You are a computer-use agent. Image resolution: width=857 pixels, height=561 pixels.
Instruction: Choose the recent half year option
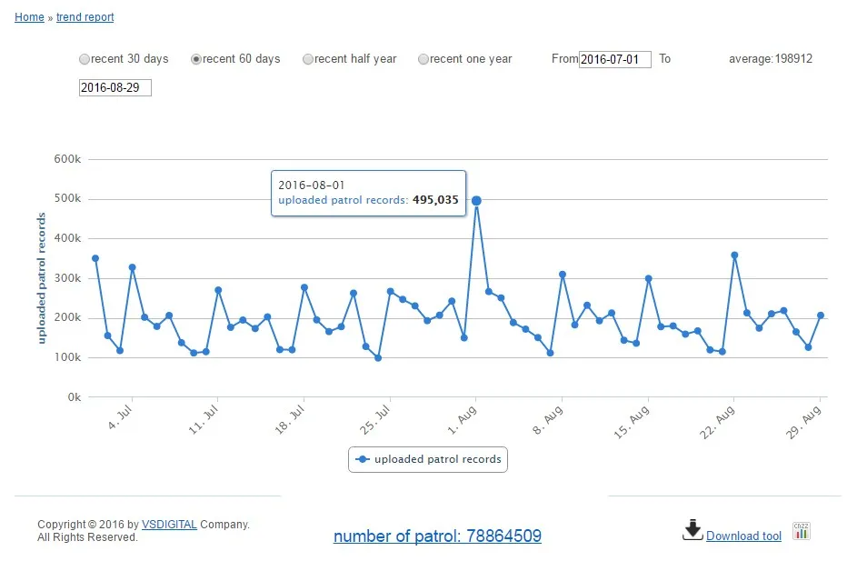[308, 59]
